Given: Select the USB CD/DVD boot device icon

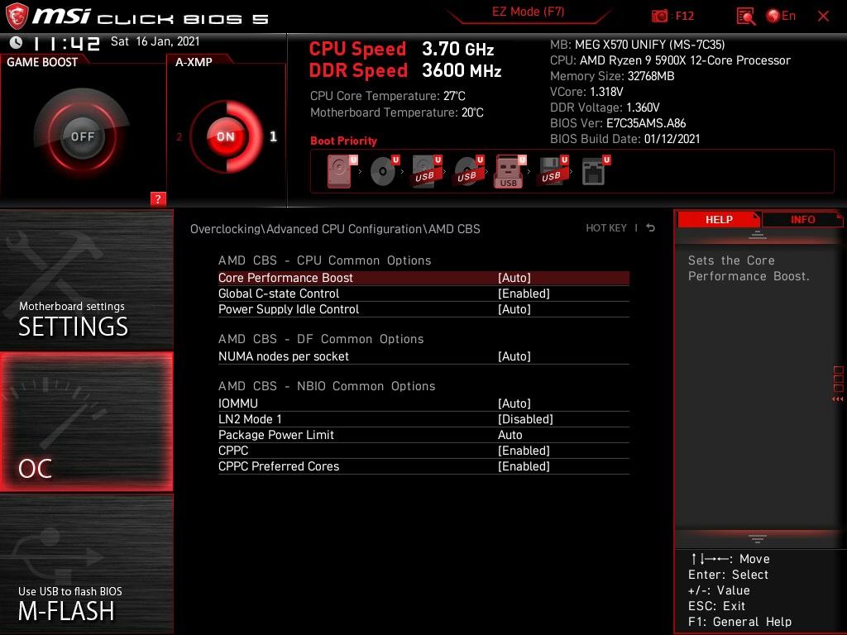Looking at the screenshot, I should 469,171.
